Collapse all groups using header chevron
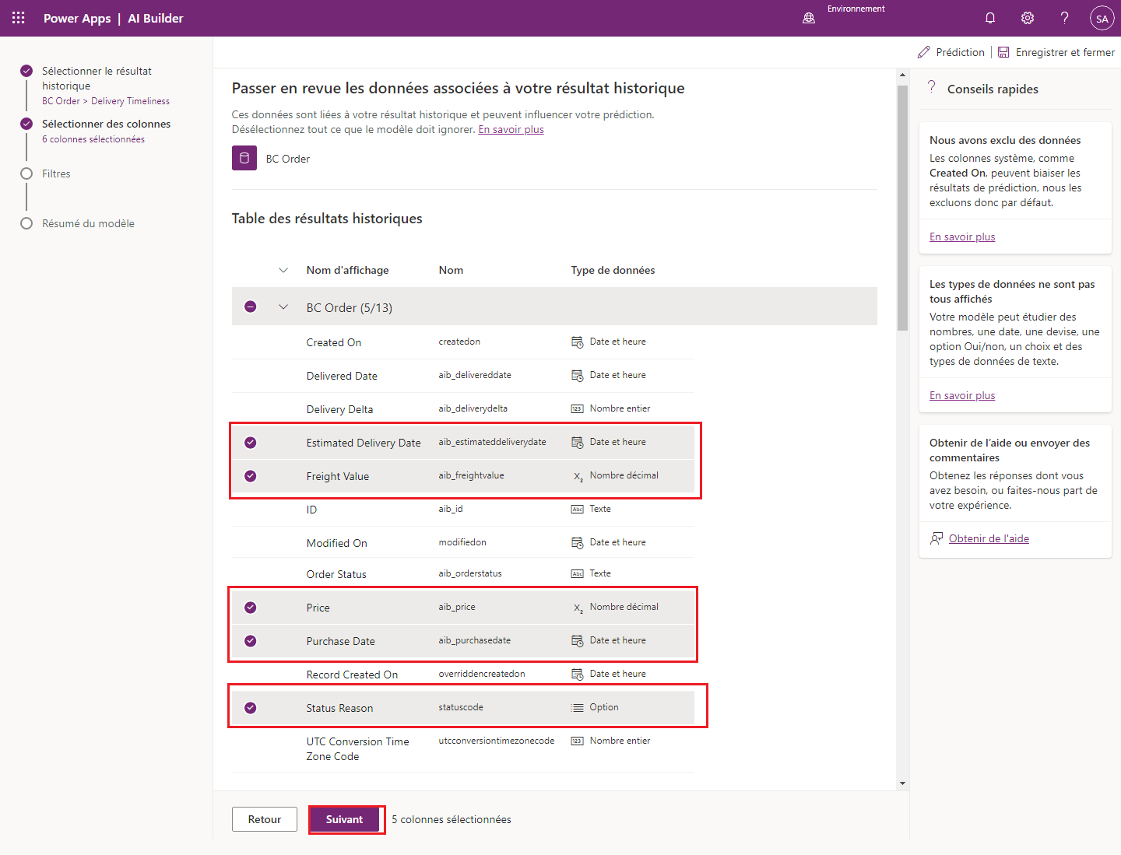The width and height of the screenshot is (1121, 855). (x=283, y=270)
